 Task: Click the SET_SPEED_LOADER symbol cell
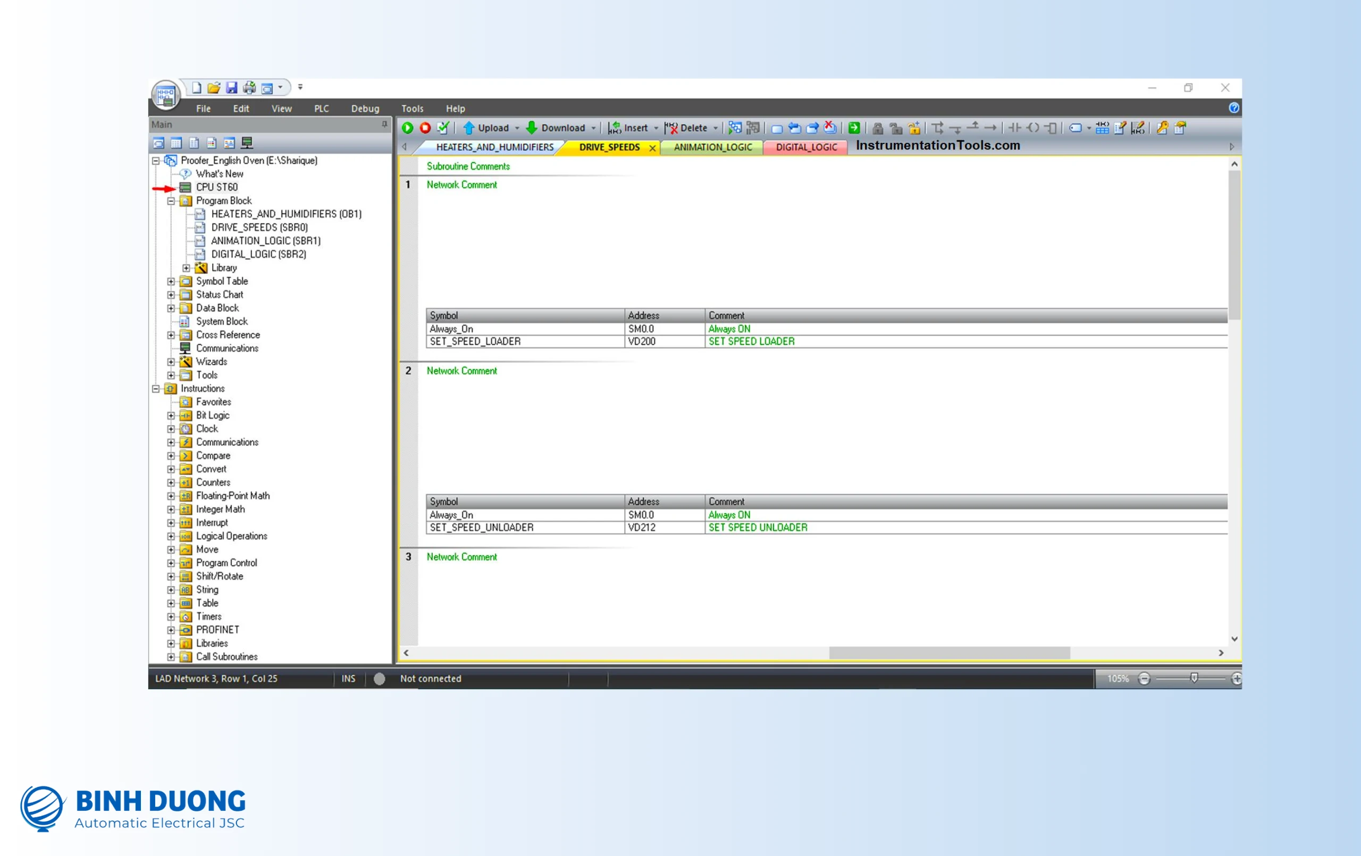pyautogui.click(x=525, y=342)
